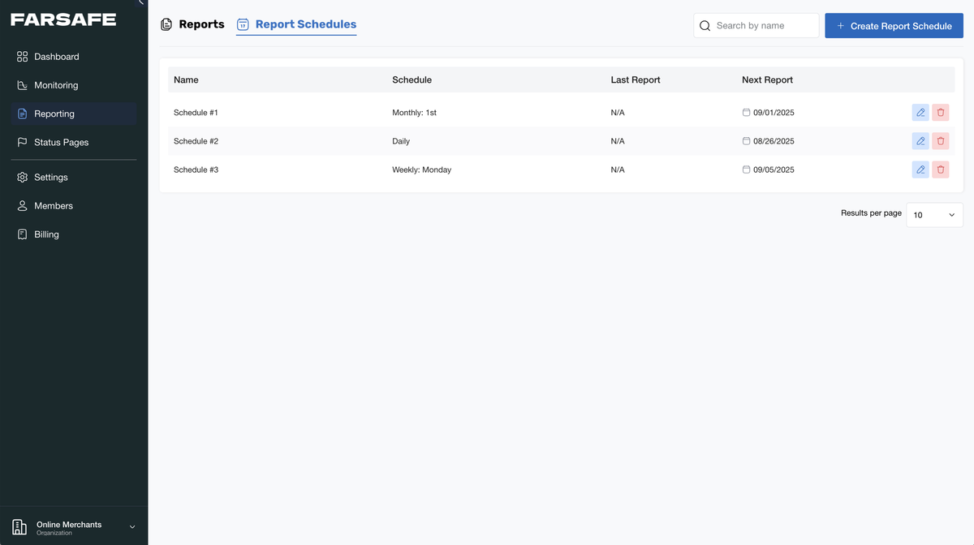Open the editor for Schedule #3
The height and width of the screenshot is (545, 974).
920,170
